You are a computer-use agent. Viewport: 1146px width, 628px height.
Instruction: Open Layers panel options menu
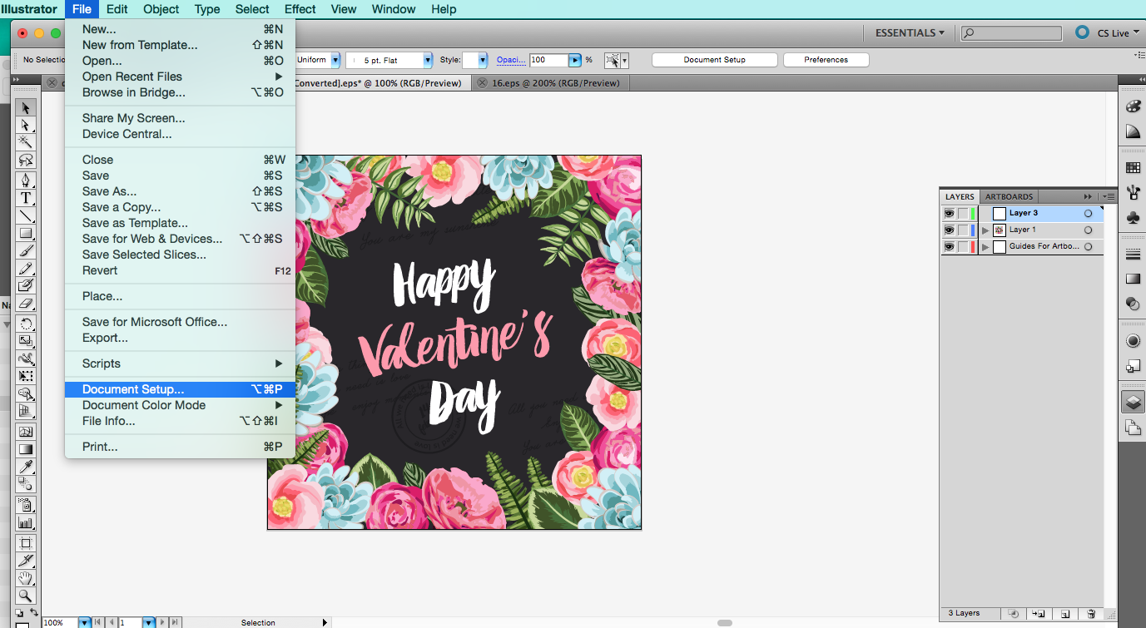pyautogui.click(x=1109, y=196)
